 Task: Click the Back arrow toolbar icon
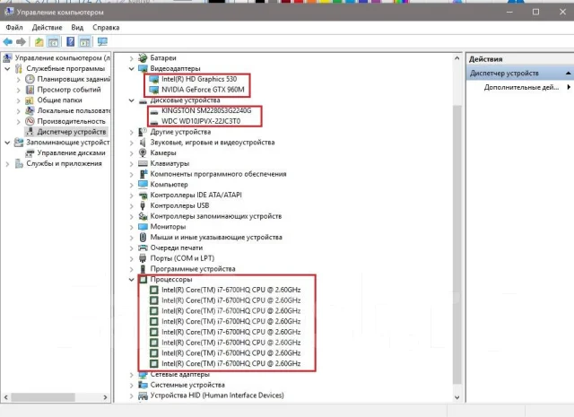pos(8,42)
